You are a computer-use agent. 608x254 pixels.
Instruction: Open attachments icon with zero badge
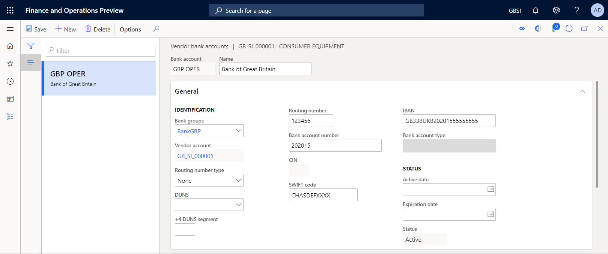click(555, 28)
